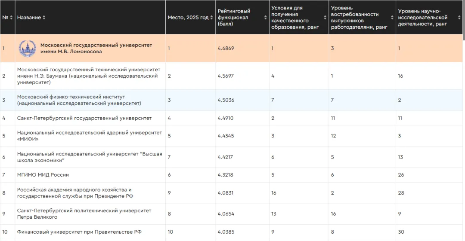Click sort arrows next to Название
The image size is (465, 241).
pos(44,18)
